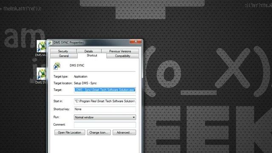The image size is (272, 153).
Task: Switch to the Compatibility tab
Action: pos(122,56)
